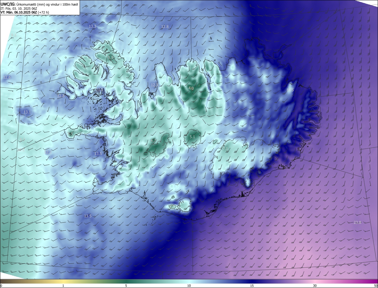Image resolution: width=378 pixels, height=288 pixels.
Task: Click the 13.1 value label on the map
Action: pos(27,112)
